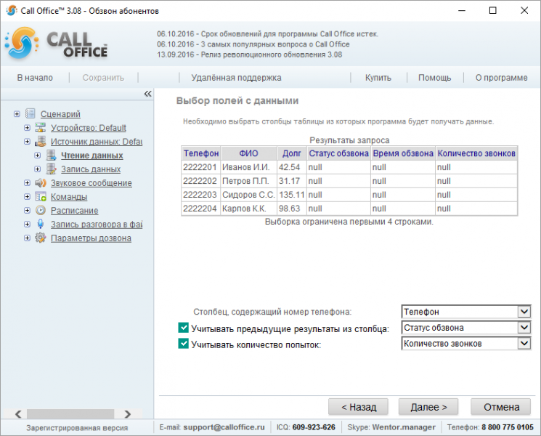Click the Далее > button
The width and height of the screenshot is (541, 436).
tap(428, 407)
